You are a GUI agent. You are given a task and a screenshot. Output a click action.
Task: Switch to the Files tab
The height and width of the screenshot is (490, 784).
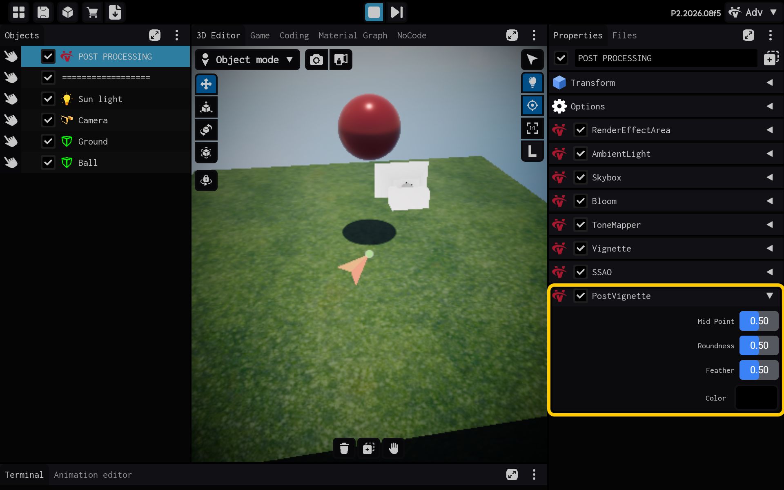tap(624, 36)
